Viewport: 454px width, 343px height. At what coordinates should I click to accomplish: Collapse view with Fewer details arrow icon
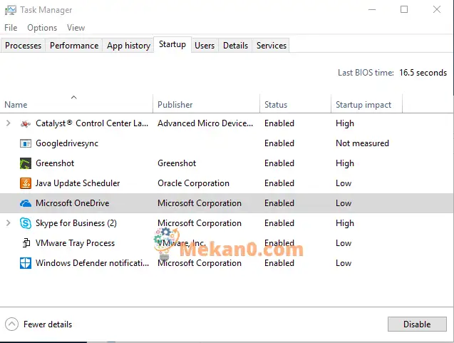(x=11, y=324)
